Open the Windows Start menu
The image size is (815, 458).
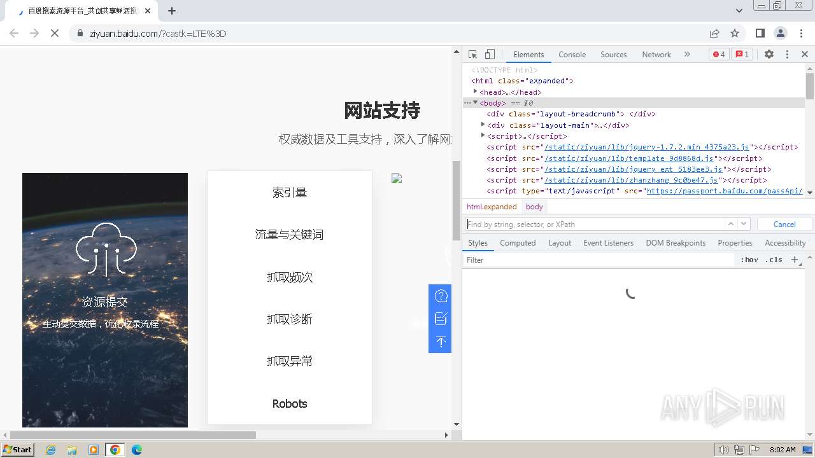pos(17,450)
